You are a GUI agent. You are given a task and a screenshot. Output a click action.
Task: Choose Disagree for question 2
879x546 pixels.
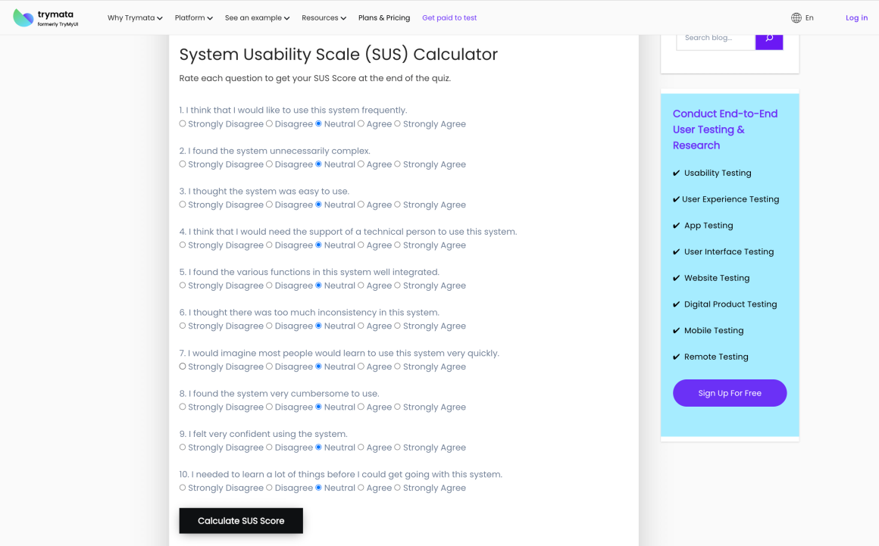[270, 164]
